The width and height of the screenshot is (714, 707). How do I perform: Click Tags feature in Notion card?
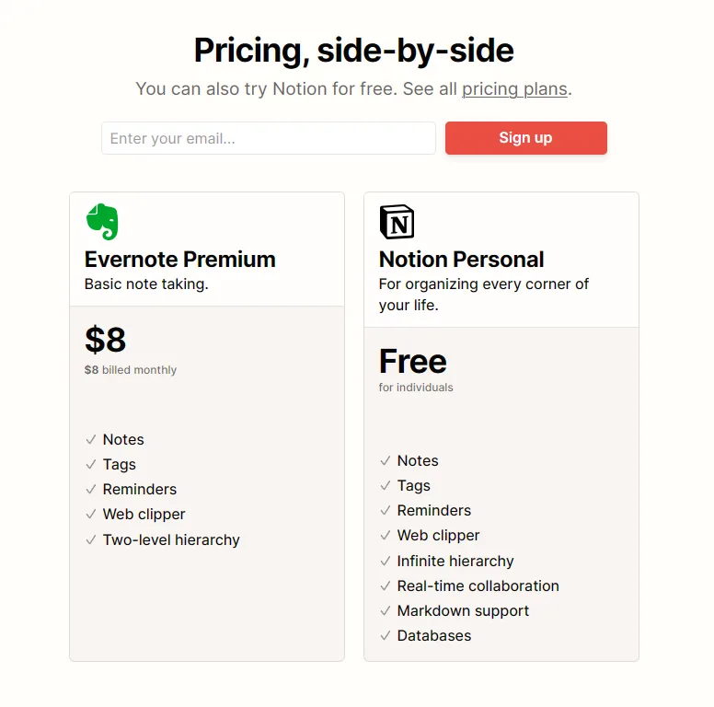413,486
